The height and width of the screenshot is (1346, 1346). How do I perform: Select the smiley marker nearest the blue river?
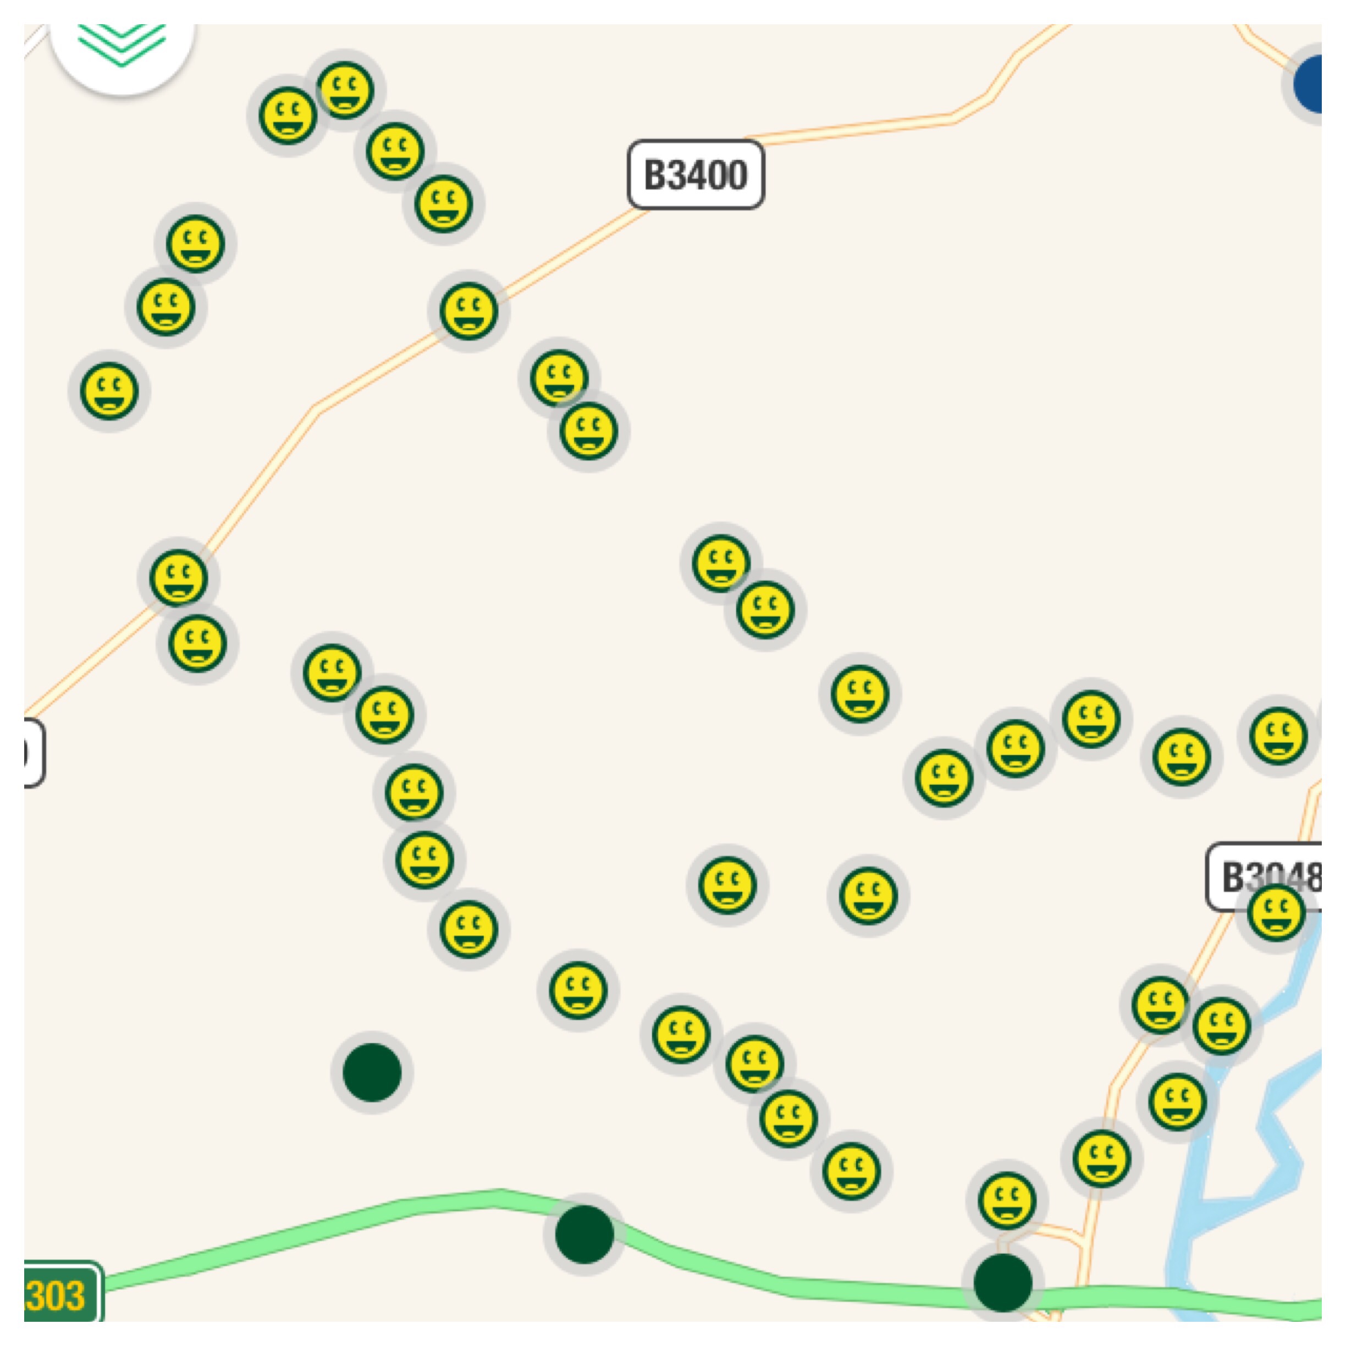click(x=1221, y=1025)
